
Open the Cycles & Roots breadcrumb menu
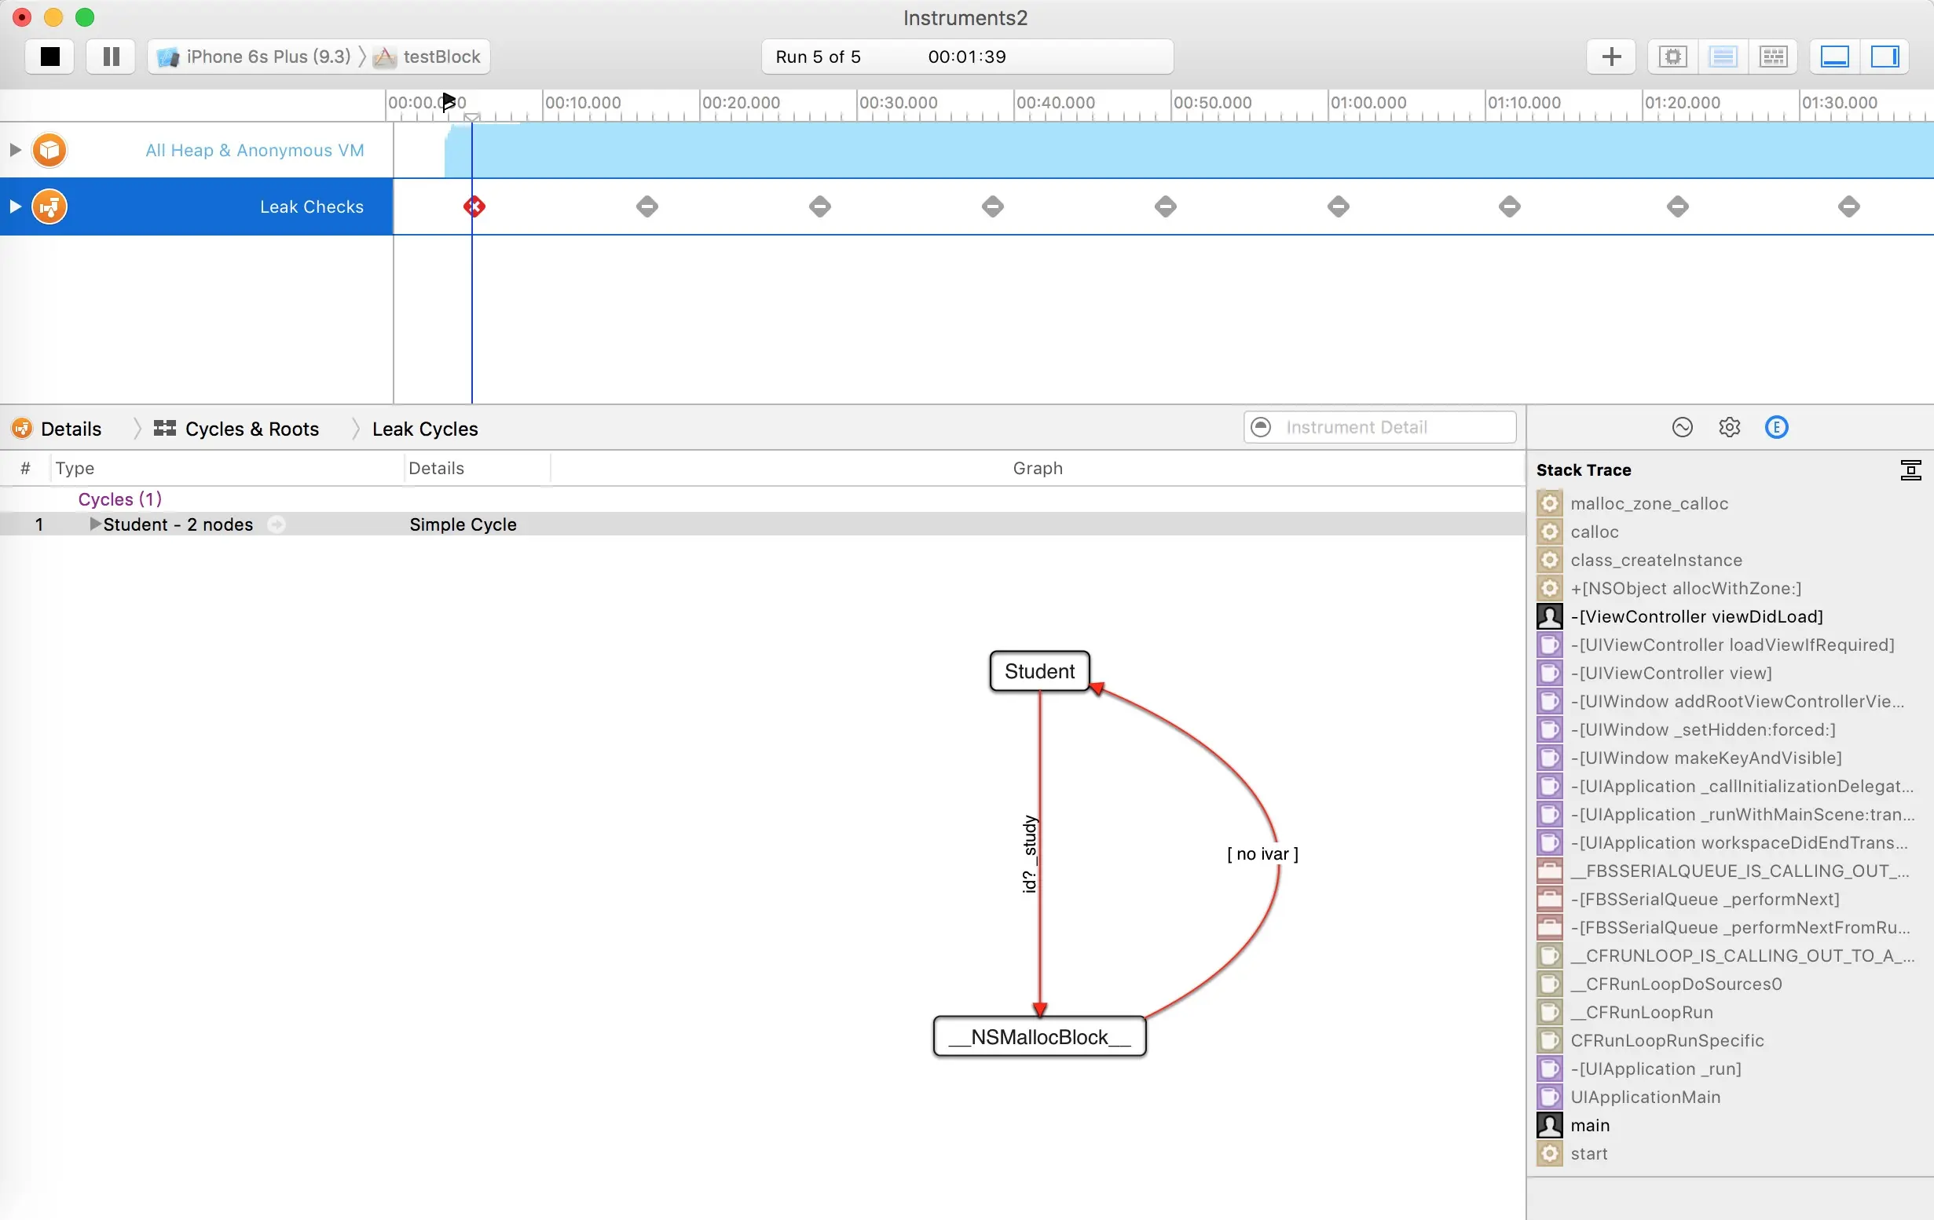pos(251,429)
